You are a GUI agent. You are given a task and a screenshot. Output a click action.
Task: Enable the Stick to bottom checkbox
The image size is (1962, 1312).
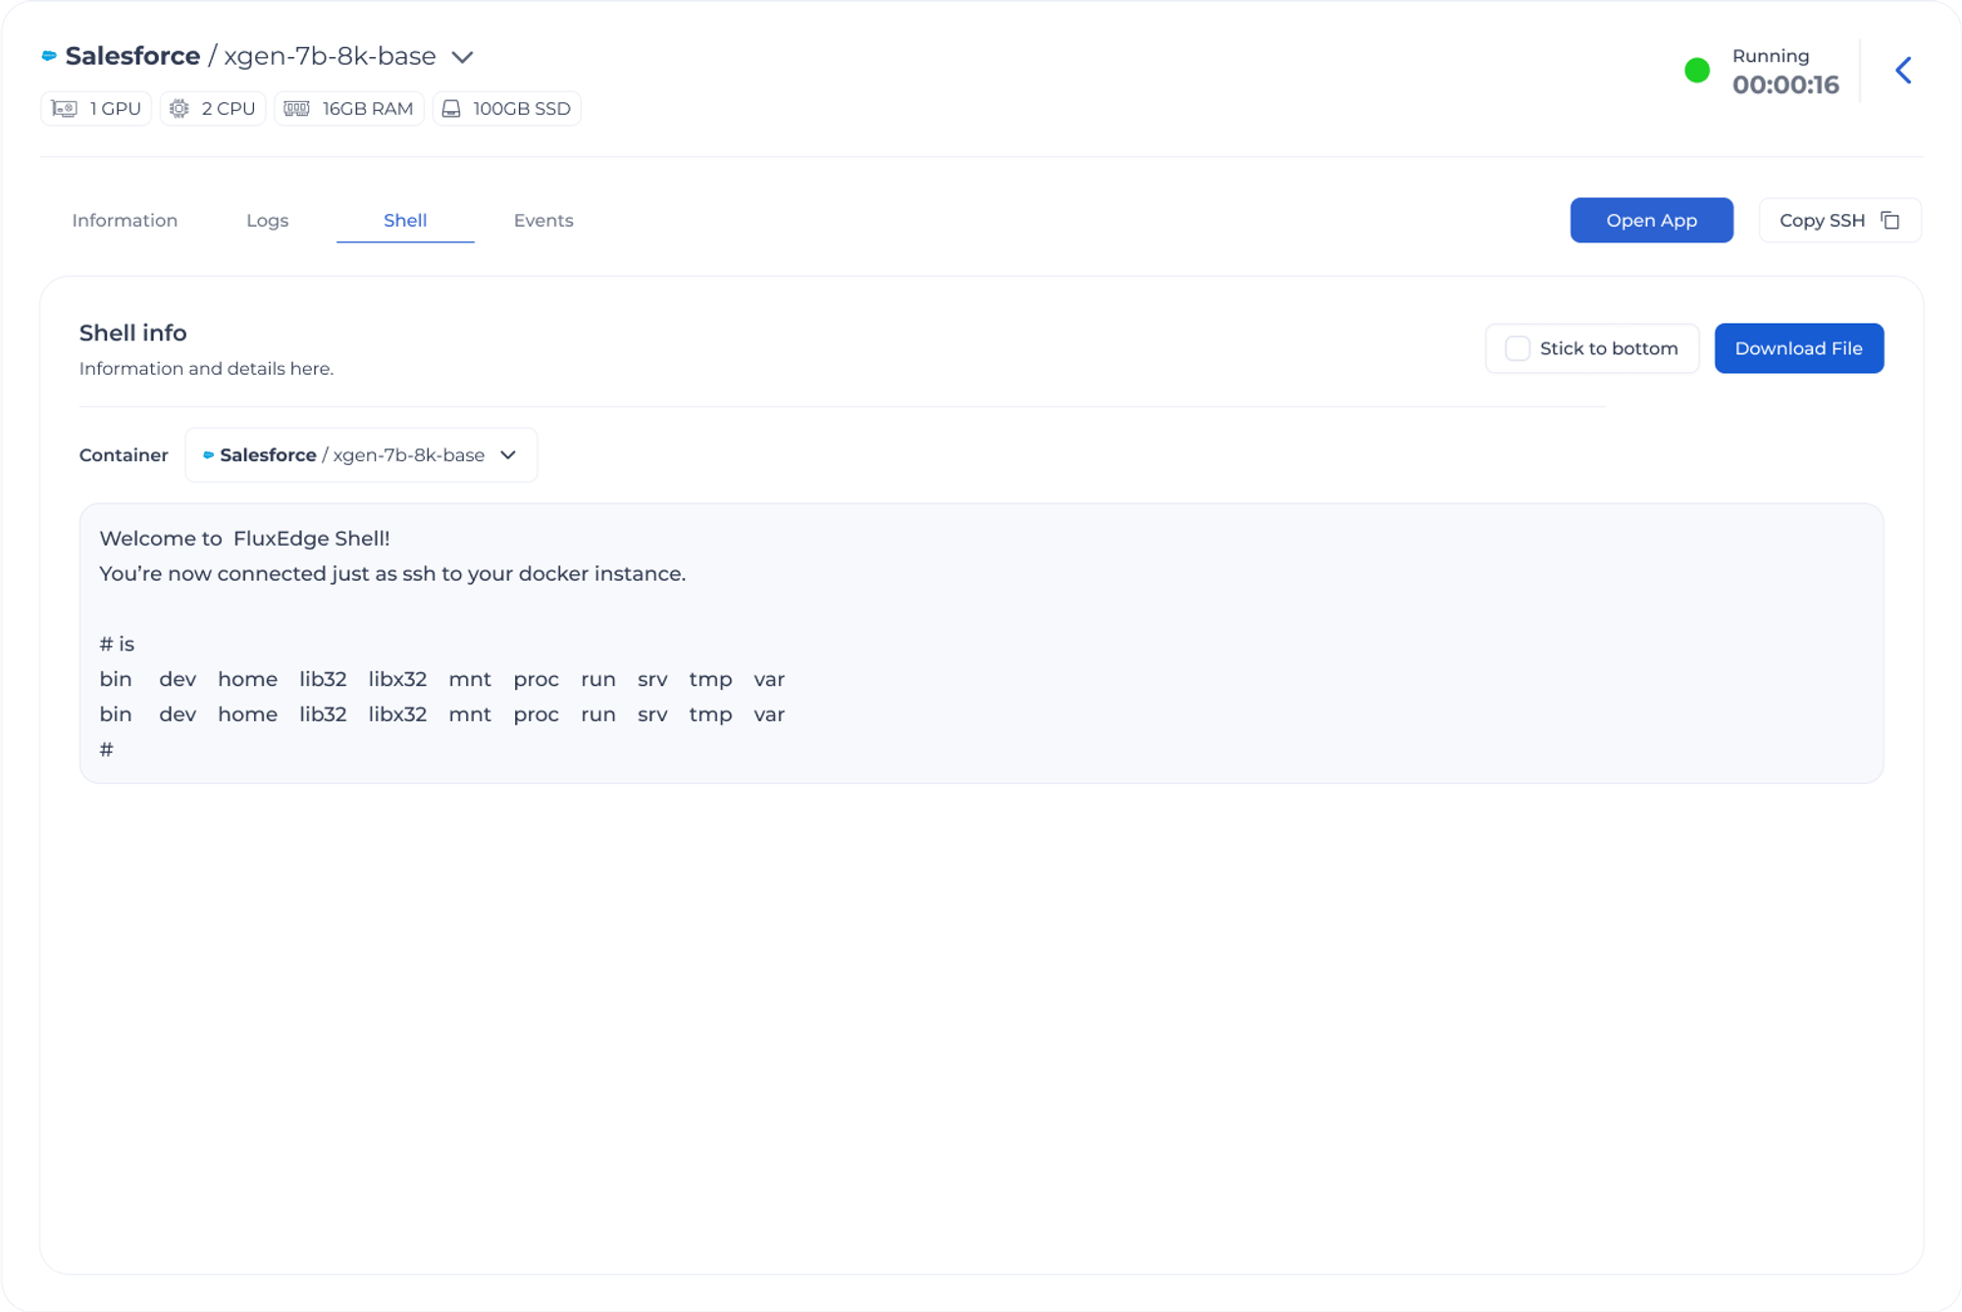[x=1518, y=348]
